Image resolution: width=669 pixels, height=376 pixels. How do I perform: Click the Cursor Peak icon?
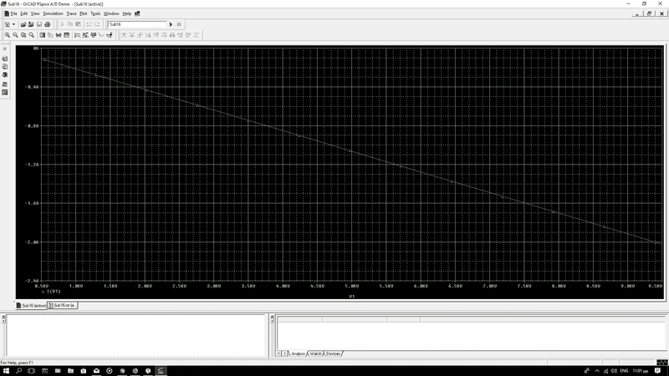[124, 35]
